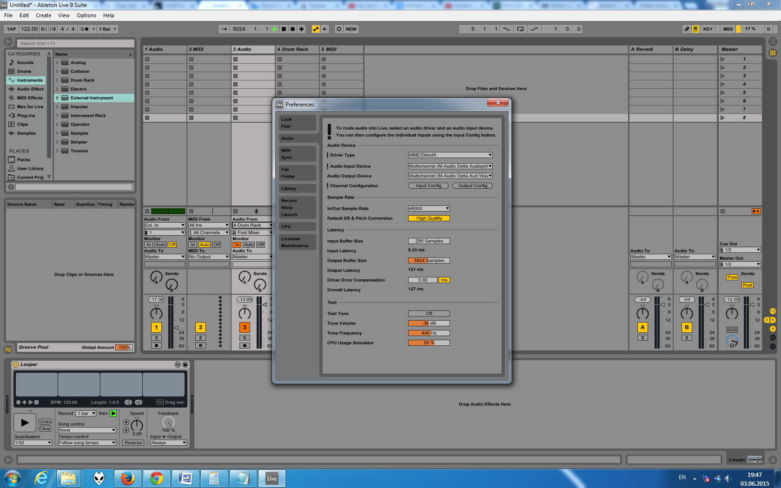This screenshot has width=781, height=488.
Task: Click the Tap tempo button
Action: pos(12,29)
